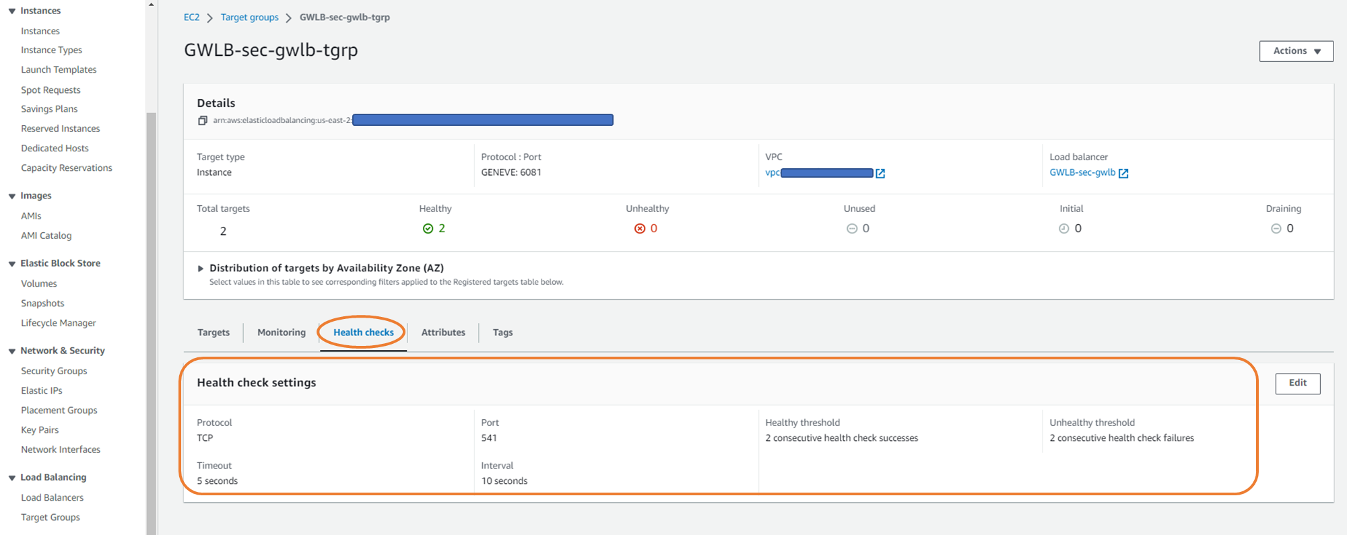Open Snapshots in the sidebar
The image size is (1347, 535).
point(42,304)
